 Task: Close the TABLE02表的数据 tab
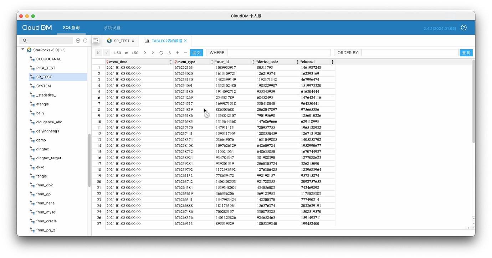tap(185, 41)
